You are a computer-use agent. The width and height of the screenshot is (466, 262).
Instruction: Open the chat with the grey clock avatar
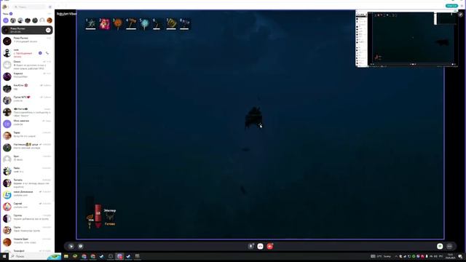pyautogui.click(x=27, y=65)
